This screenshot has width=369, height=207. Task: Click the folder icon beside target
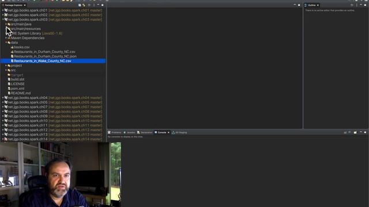[x=9, y=75]
